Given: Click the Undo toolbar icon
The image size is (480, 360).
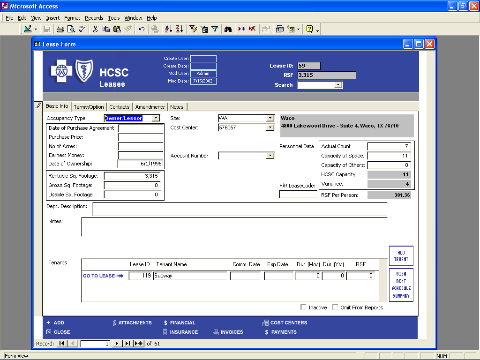Looking at the screenshot, I should [142, 29].
